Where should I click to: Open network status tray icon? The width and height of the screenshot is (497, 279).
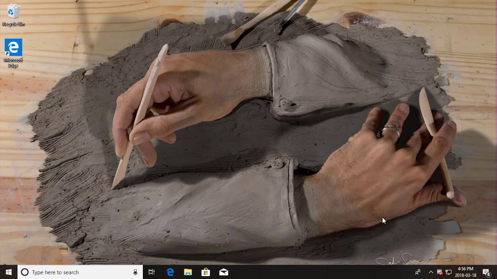448,272
